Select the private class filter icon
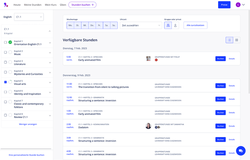 tap(176, 25)
